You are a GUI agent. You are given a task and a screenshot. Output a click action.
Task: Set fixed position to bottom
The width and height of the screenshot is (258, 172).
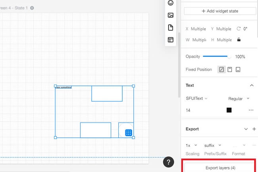238,70
